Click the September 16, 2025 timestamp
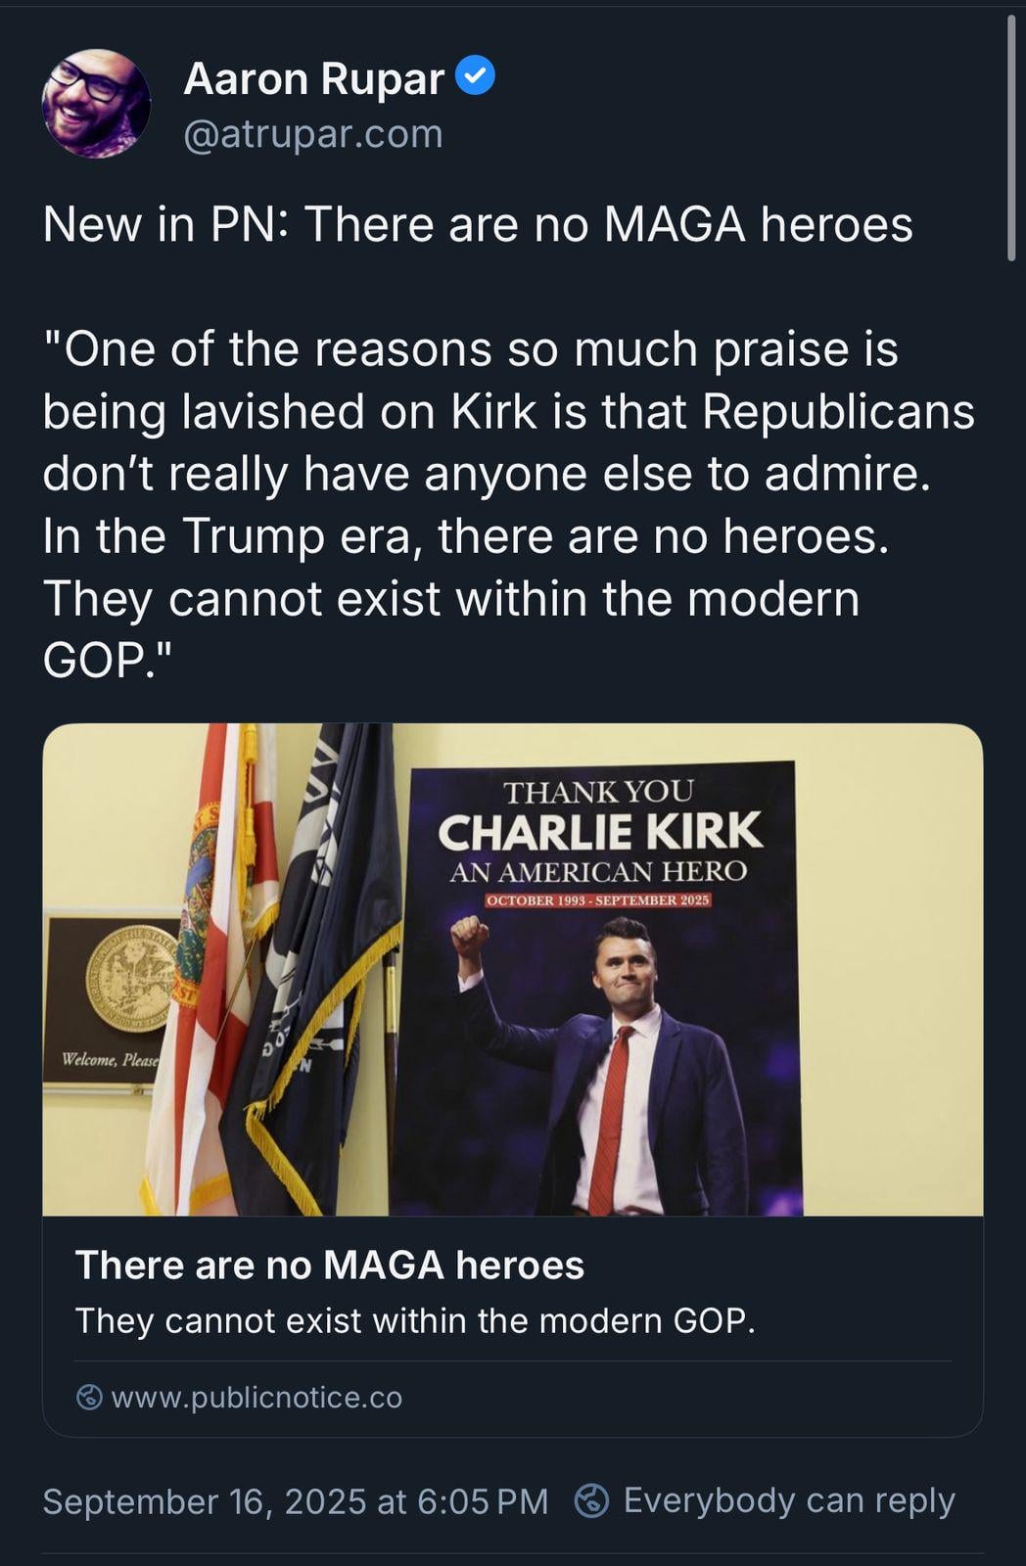The image size is (1026, 1566). (296, 1501)
